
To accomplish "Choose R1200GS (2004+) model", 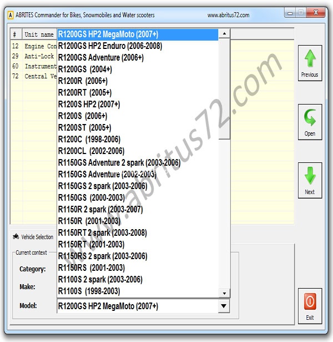I will coord(138,70).
